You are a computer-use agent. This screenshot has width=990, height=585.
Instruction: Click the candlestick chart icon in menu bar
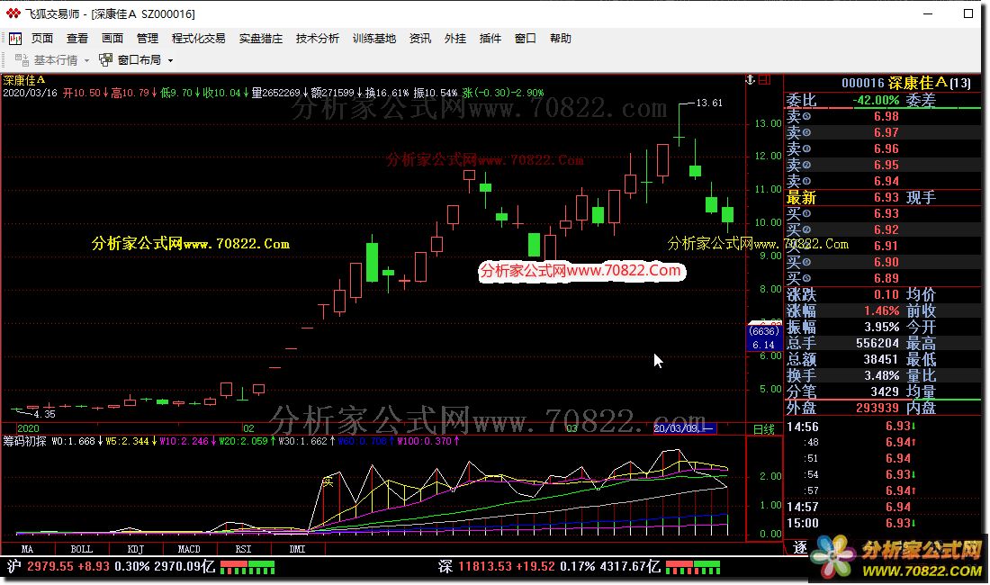15,39
